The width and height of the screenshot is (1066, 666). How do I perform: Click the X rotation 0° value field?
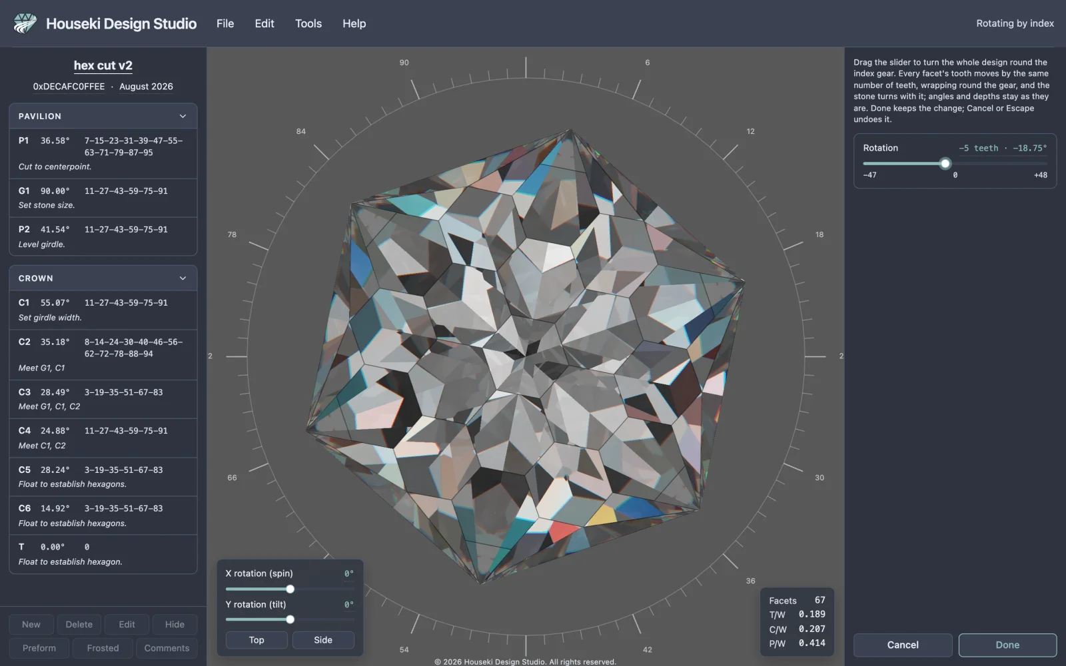click(x=348, y=573)
